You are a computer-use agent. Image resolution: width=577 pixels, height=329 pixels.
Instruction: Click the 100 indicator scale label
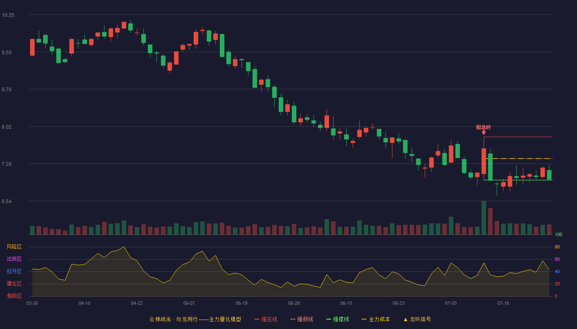(558, 235)
